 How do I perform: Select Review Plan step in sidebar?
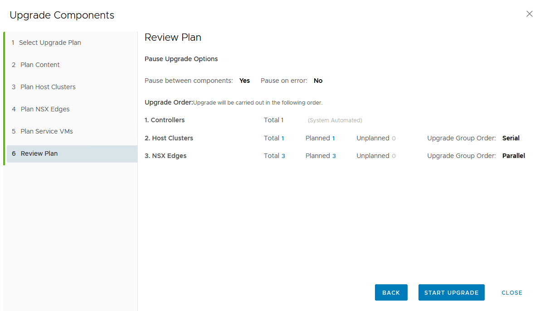[x=39, y=153]
